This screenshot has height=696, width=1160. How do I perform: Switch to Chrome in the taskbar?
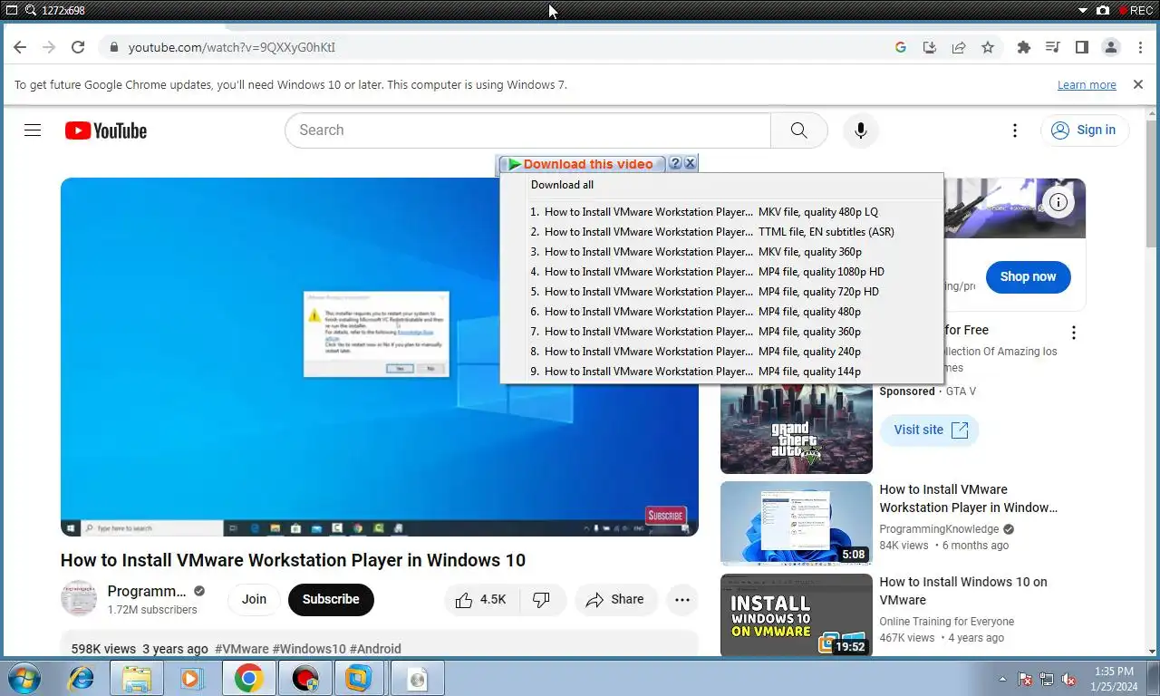pos(248,678)
